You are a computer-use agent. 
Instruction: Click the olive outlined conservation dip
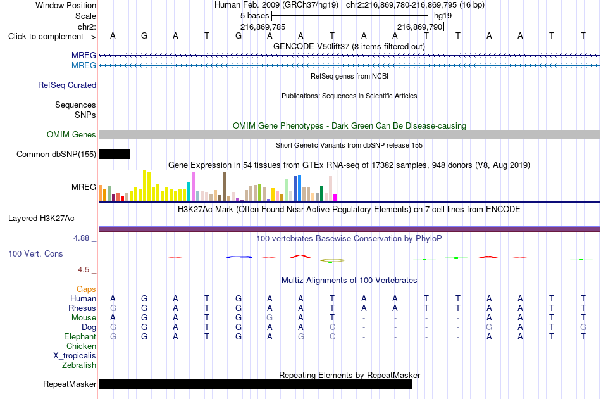coord(332,260)
